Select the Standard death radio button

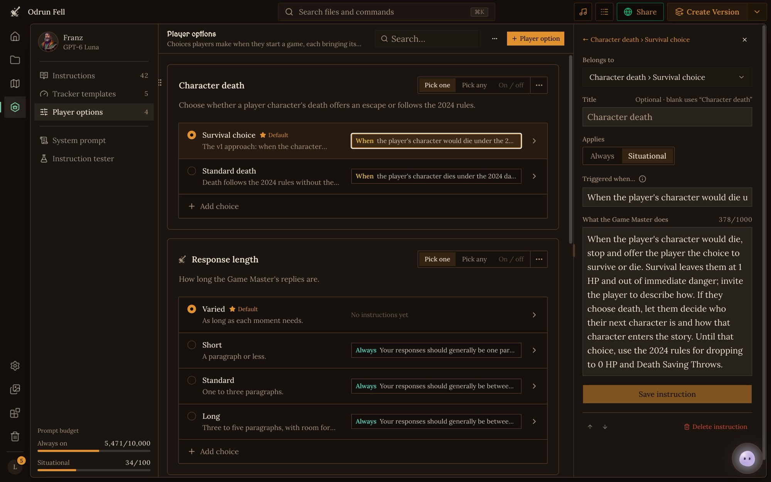[x=192, y=171]
